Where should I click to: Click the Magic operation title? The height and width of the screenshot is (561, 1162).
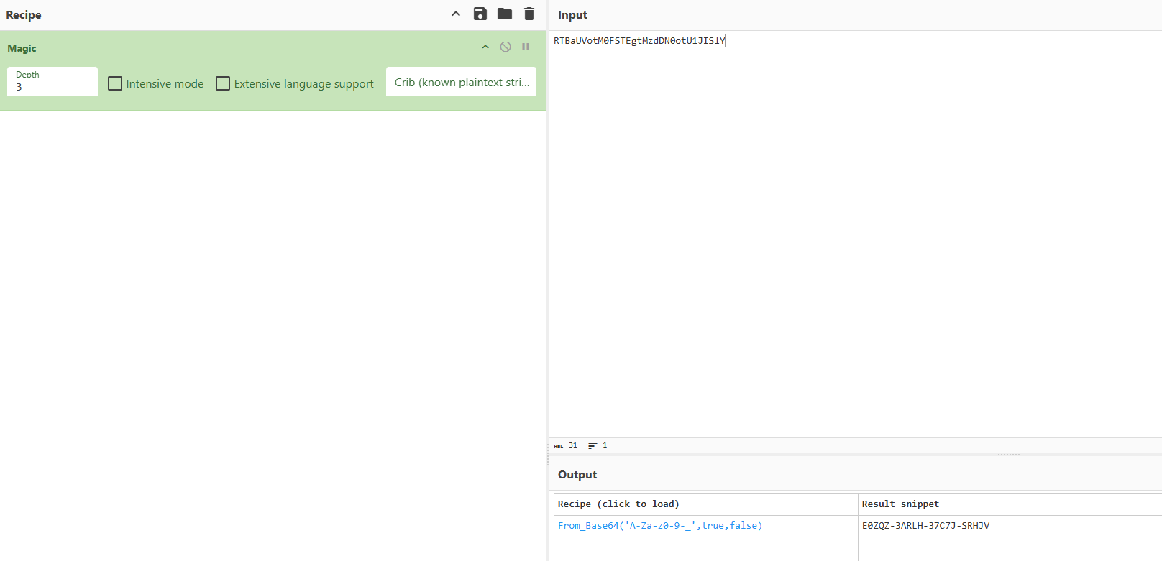point(22,48)
